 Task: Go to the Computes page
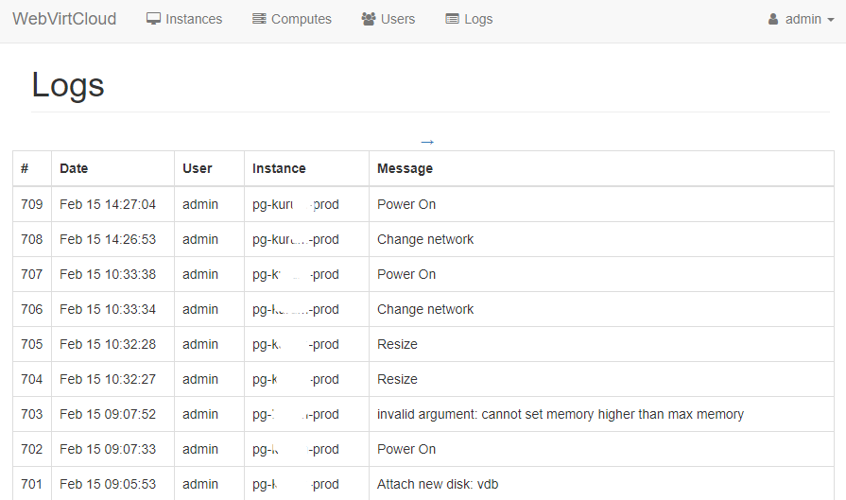[301, 19]
